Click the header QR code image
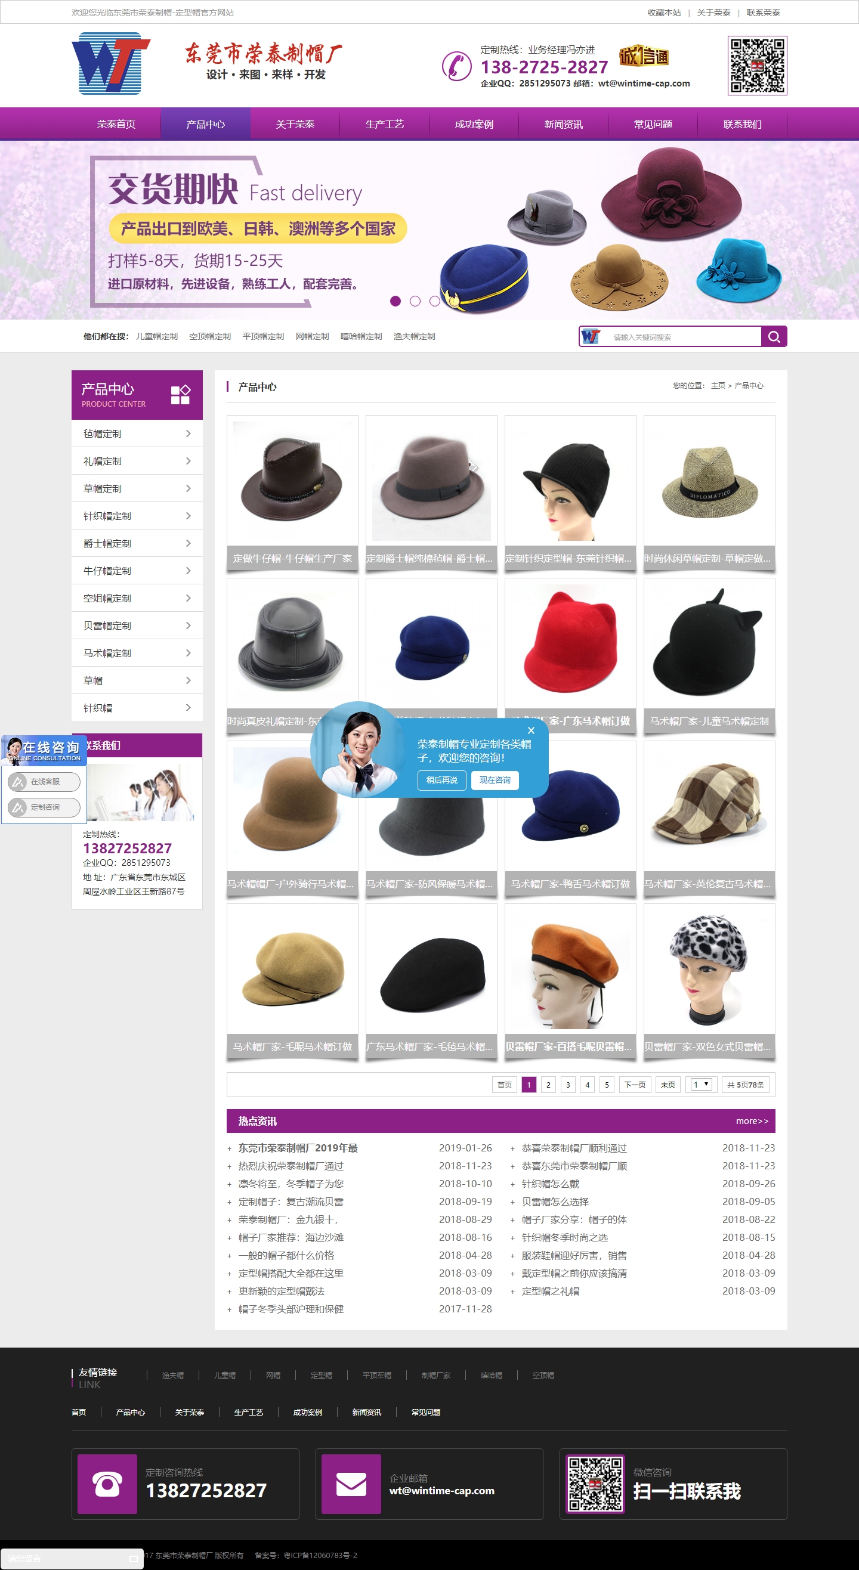 (756, 65)
